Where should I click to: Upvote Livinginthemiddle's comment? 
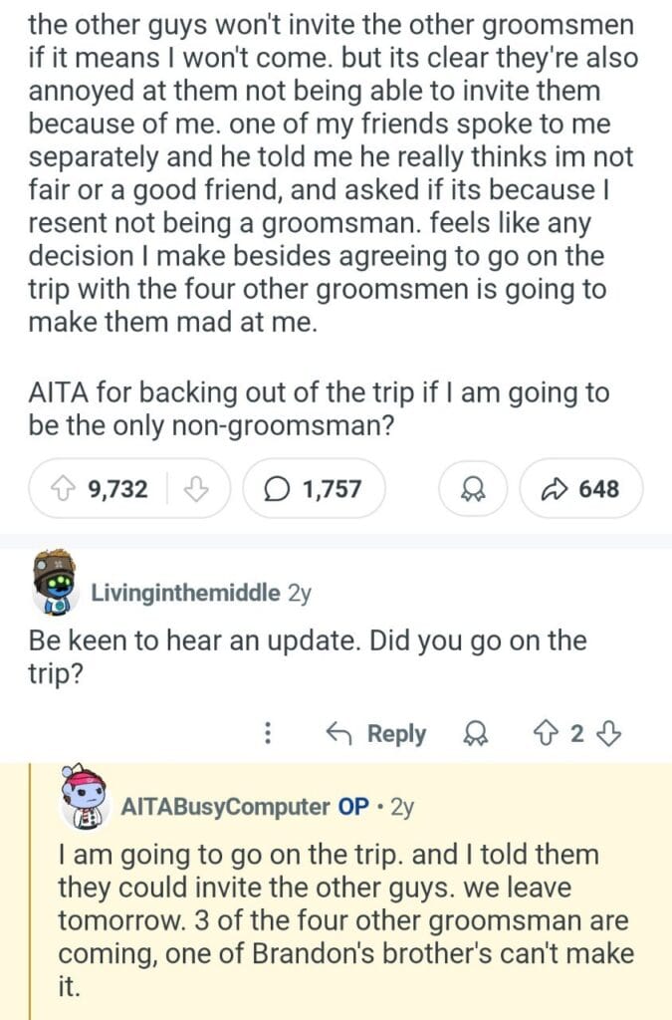click(x=546, y=734)
